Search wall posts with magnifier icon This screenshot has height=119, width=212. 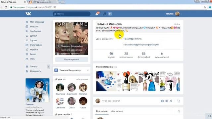tap(179, 111)
